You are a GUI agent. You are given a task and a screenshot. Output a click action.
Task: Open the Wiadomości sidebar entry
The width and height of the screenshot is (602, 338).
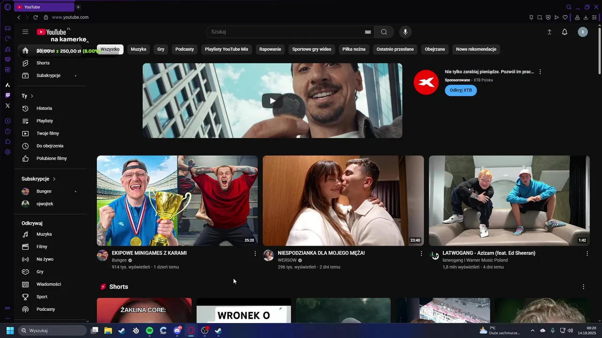pyautogui.click(x=51, y=284)
